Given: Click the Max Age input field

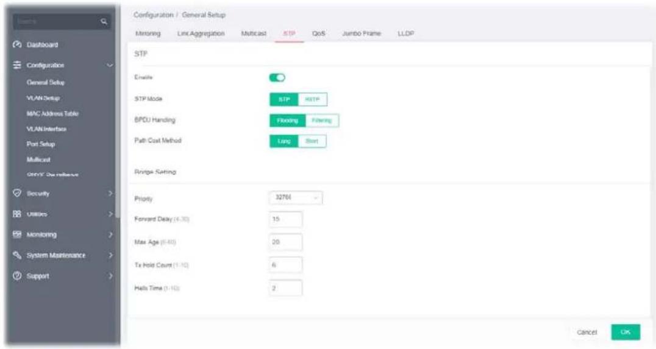Looking at the screenshot, I should (x=285, y=242).
